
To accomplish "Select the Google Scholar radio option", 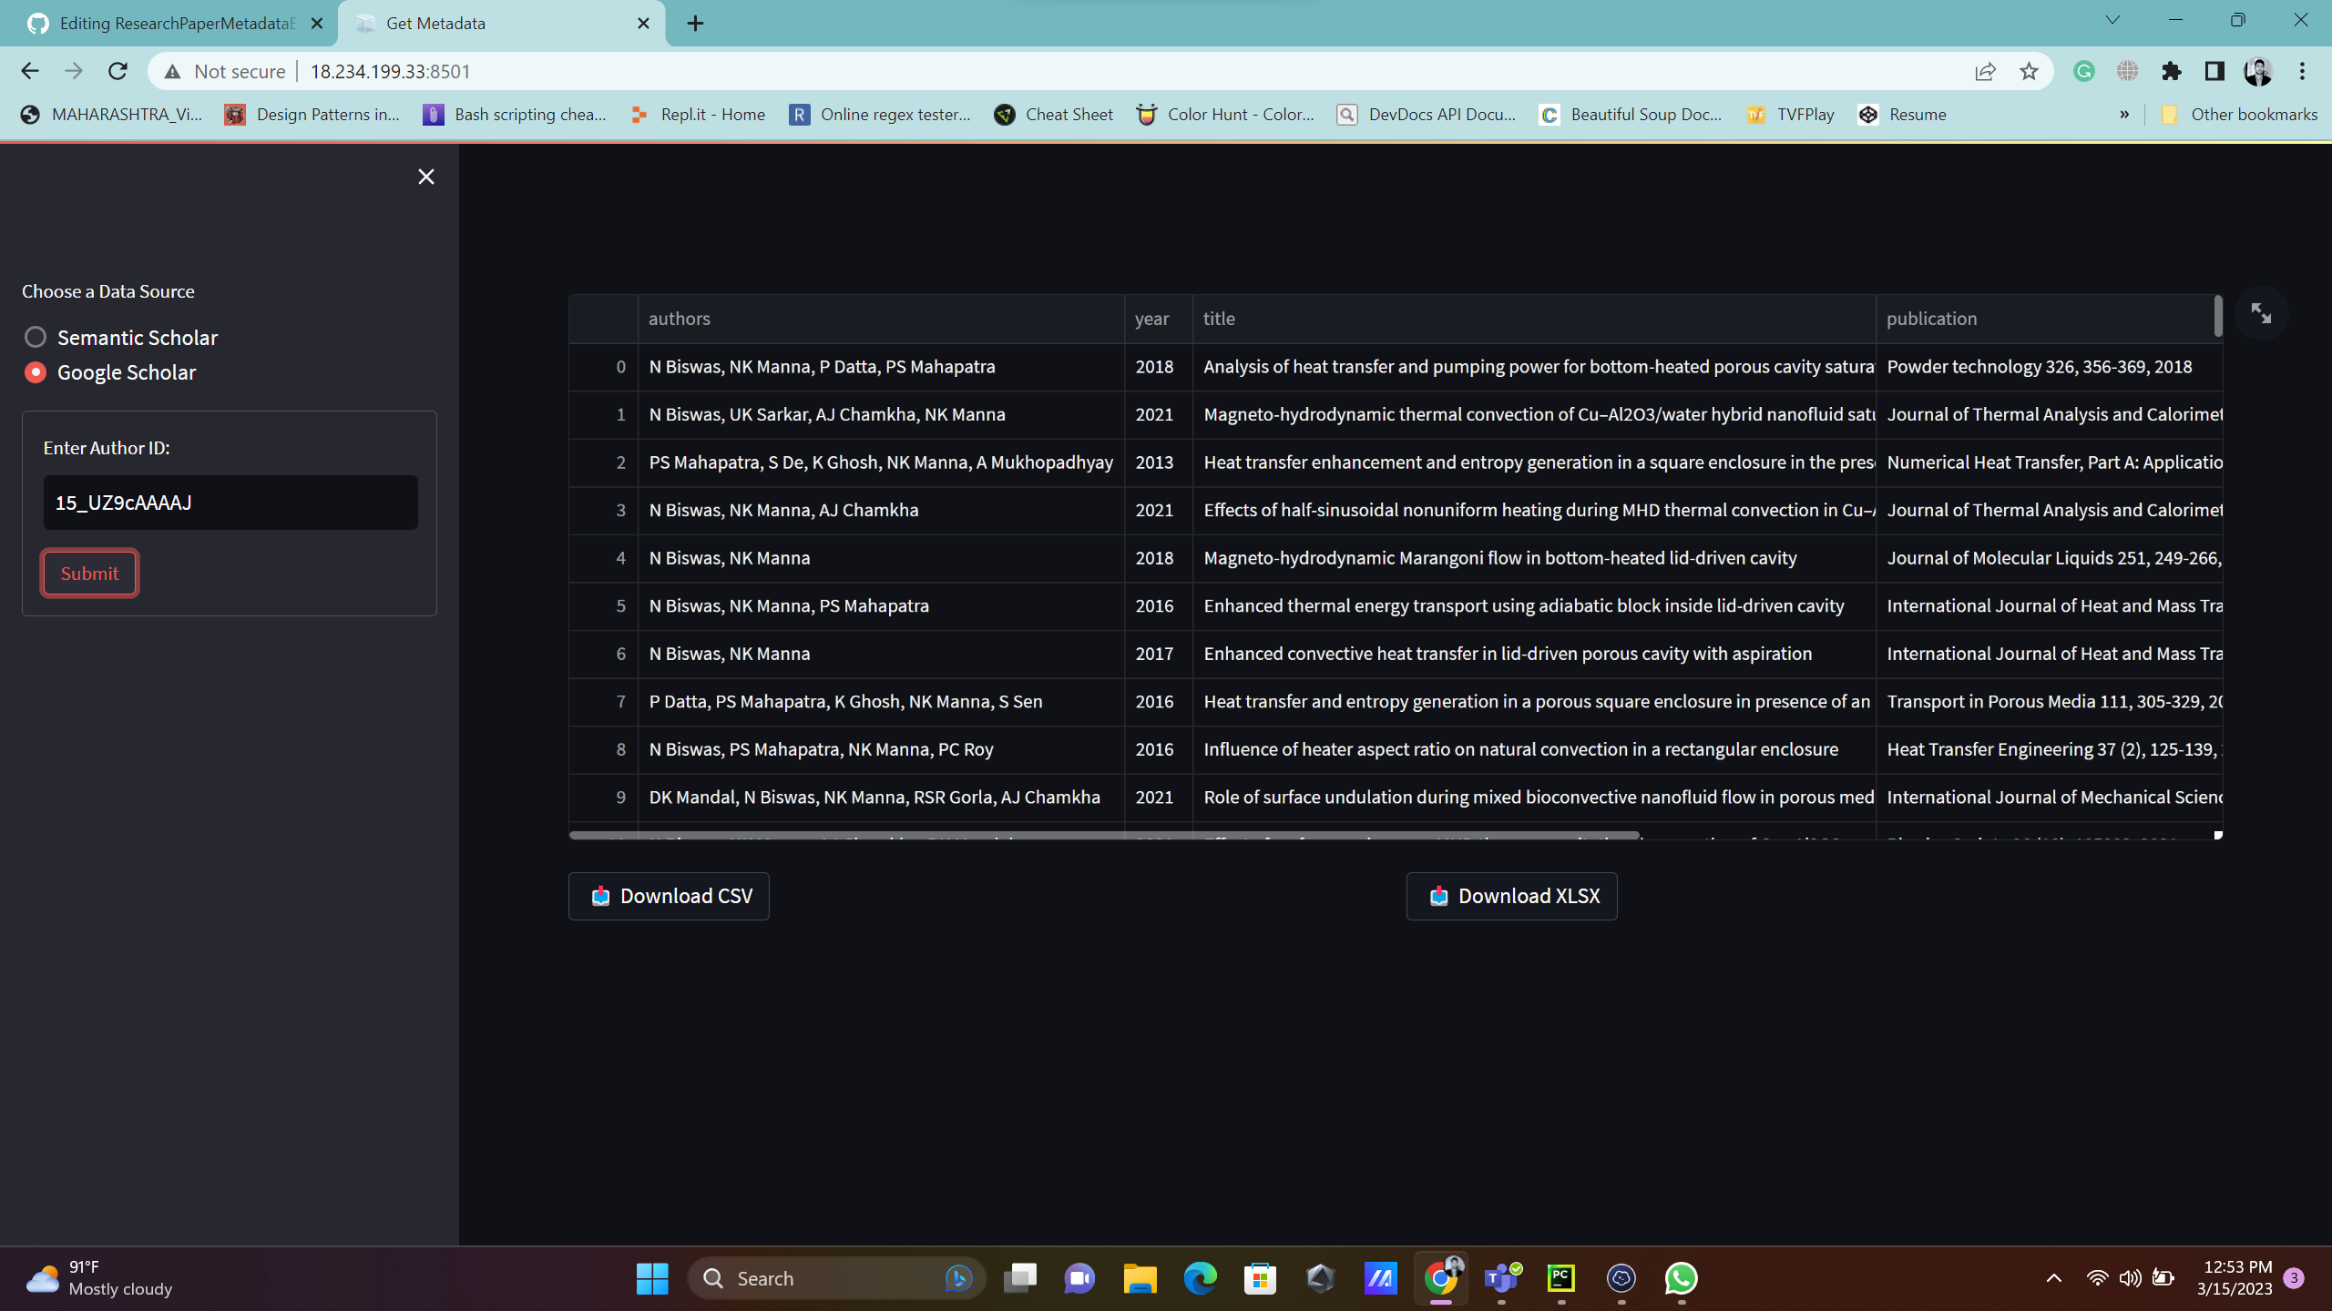I will 109,372.
